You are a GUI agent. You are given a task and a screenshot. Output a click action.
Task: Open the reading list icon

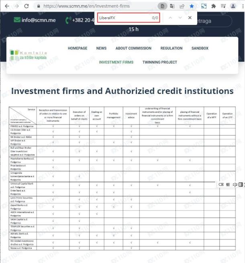click(x=223, y=6)
